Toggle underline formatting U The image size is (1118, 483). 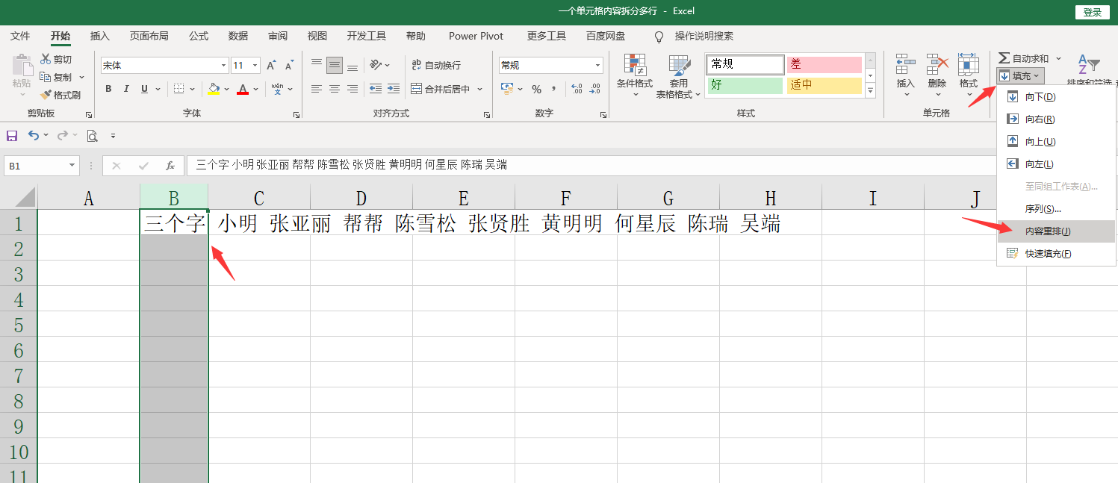(145, 89)
